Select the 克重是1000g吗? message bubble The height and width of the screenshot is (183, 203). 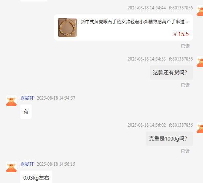click(169, 139)
